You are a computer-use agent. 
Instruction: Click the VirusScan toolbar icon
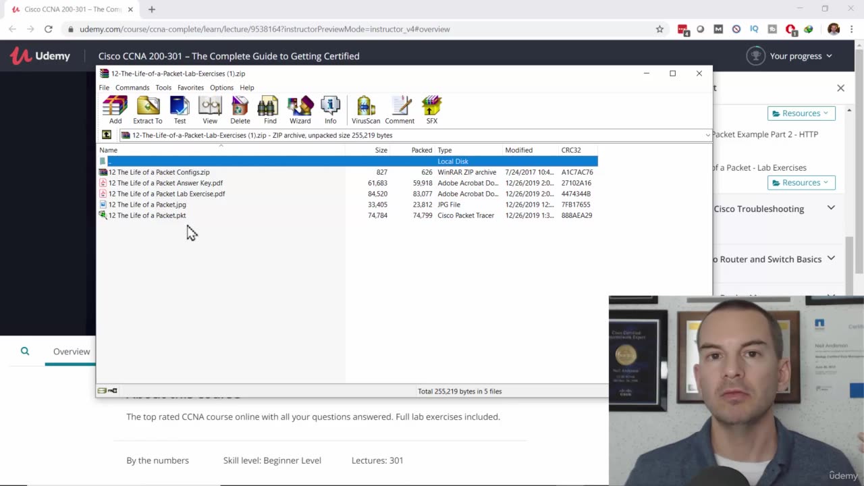[366, 110]
